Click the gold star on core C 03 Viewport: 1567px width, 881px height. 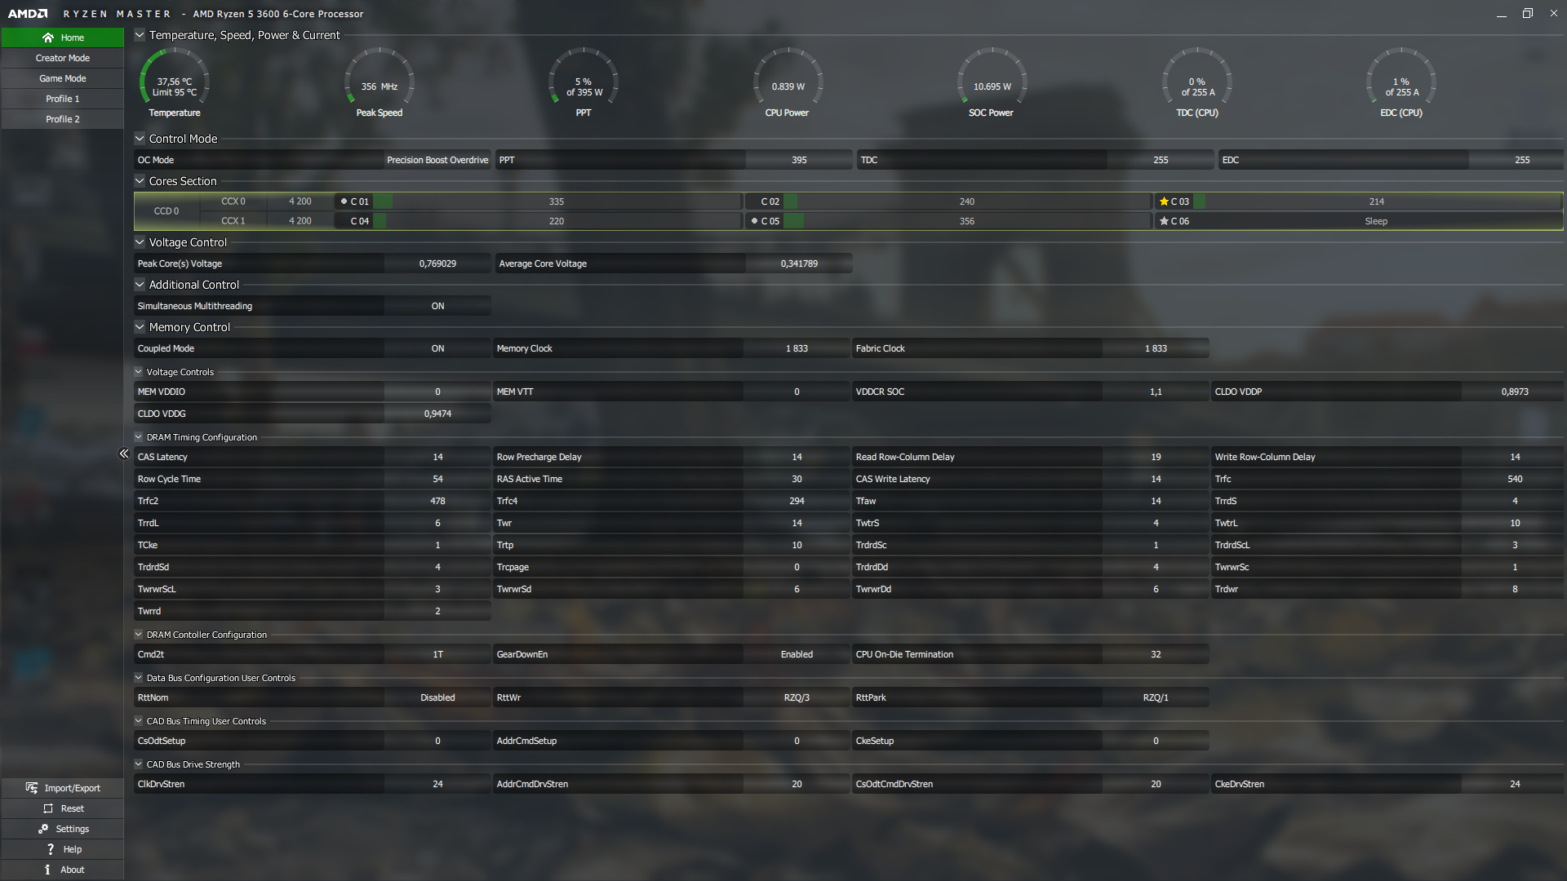(x=1164, y=201)
